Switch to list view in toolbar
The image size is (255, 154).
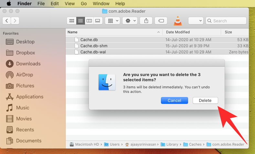[x=80, y=21]
